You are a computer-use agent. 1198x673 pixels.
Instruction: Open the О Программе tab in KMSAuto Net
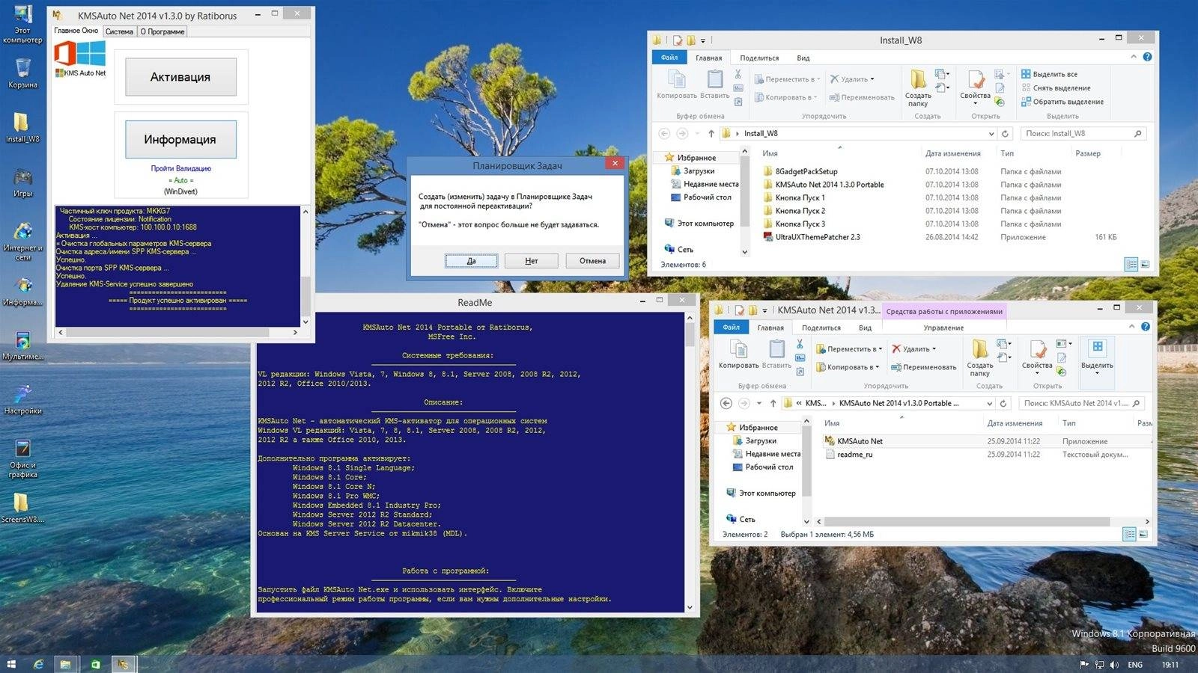[162, 31]
